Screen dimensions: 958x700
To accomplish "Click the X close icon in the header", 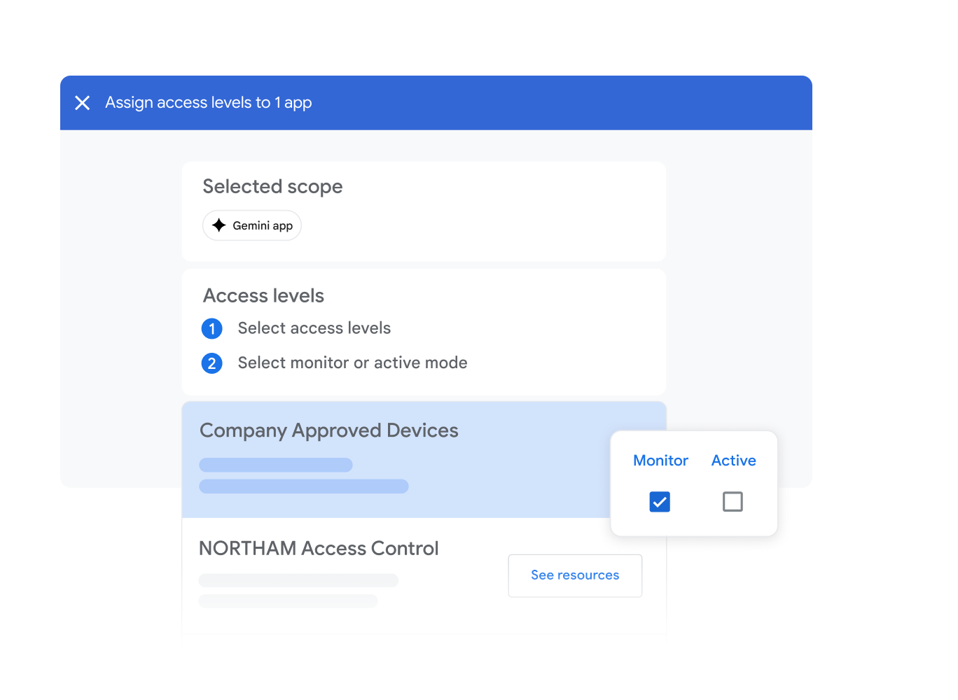I will pos(82,103).
